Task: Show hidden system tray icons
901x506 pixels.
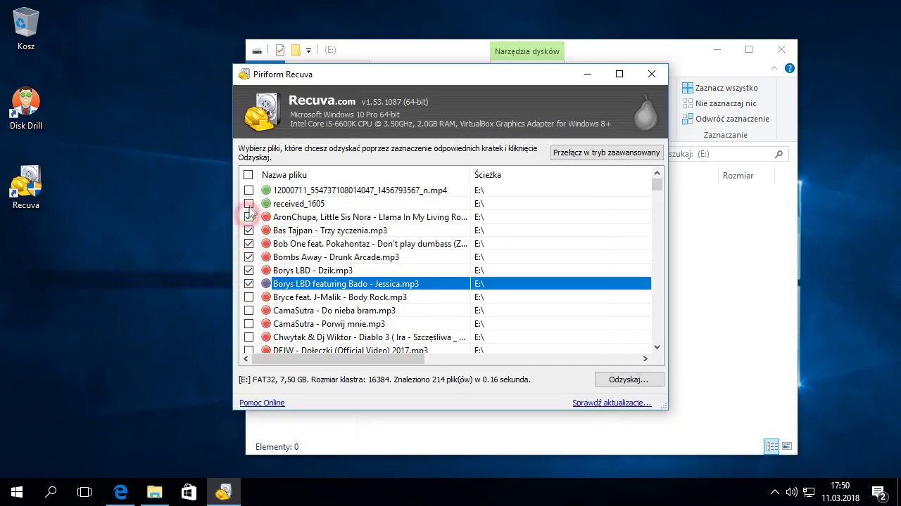Action: 774,493
